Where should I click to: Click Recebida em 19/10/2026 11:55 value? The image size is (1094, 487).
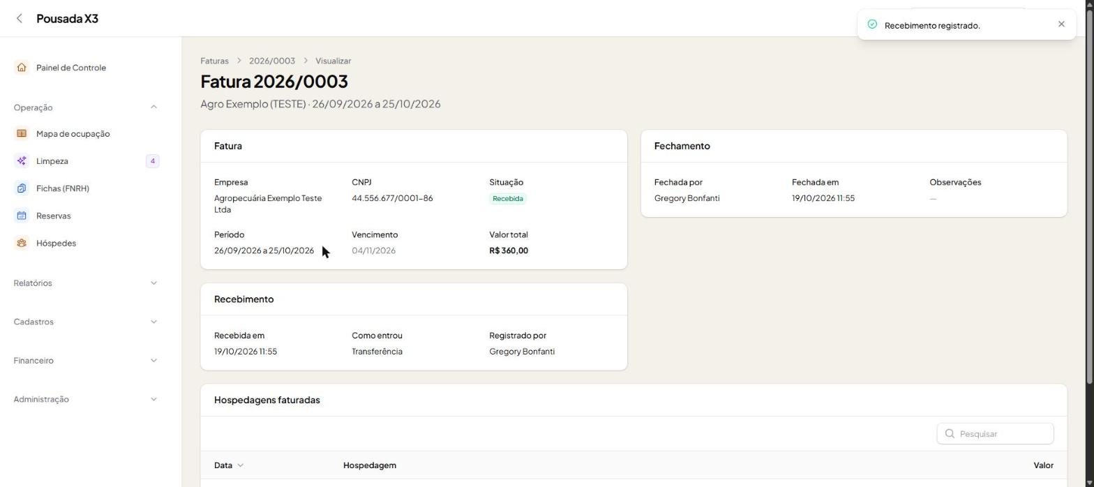click(x=246, y=352)
